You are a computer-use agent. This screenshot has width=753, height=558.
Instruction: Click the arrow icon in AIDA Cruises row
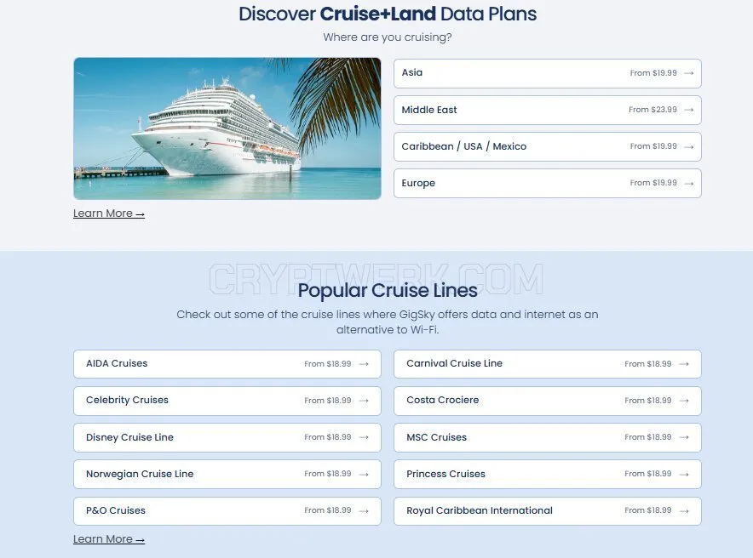(x=364, y=364)
